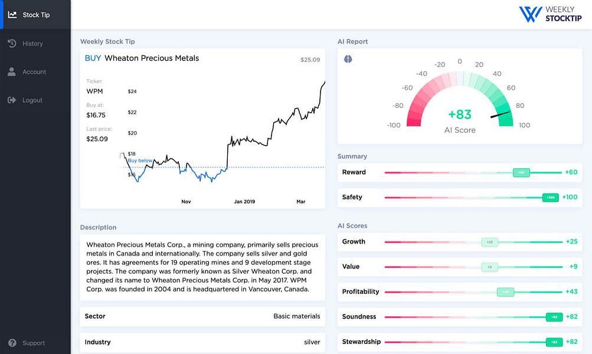Click the Buy below label on the chart
The image size is (592, 354).
[140, 160]
